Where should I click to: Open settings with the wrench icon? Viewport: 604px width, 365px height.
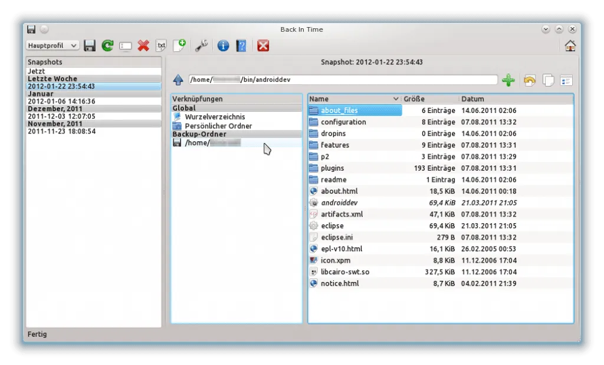pos(202,46)
